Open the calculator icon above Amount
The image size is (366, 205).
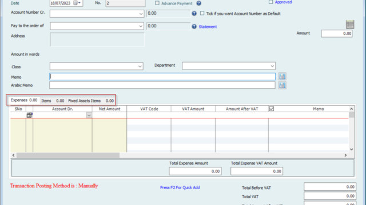pyautogui.click(x=350, y=24)
